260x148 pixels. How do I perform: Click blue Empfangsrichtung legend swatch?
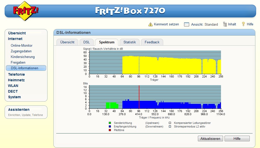110,126
